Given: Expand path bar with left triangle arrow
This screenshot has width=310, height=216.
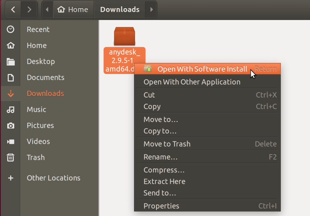Looking at the screenshot, I should [x=47, y=10].
